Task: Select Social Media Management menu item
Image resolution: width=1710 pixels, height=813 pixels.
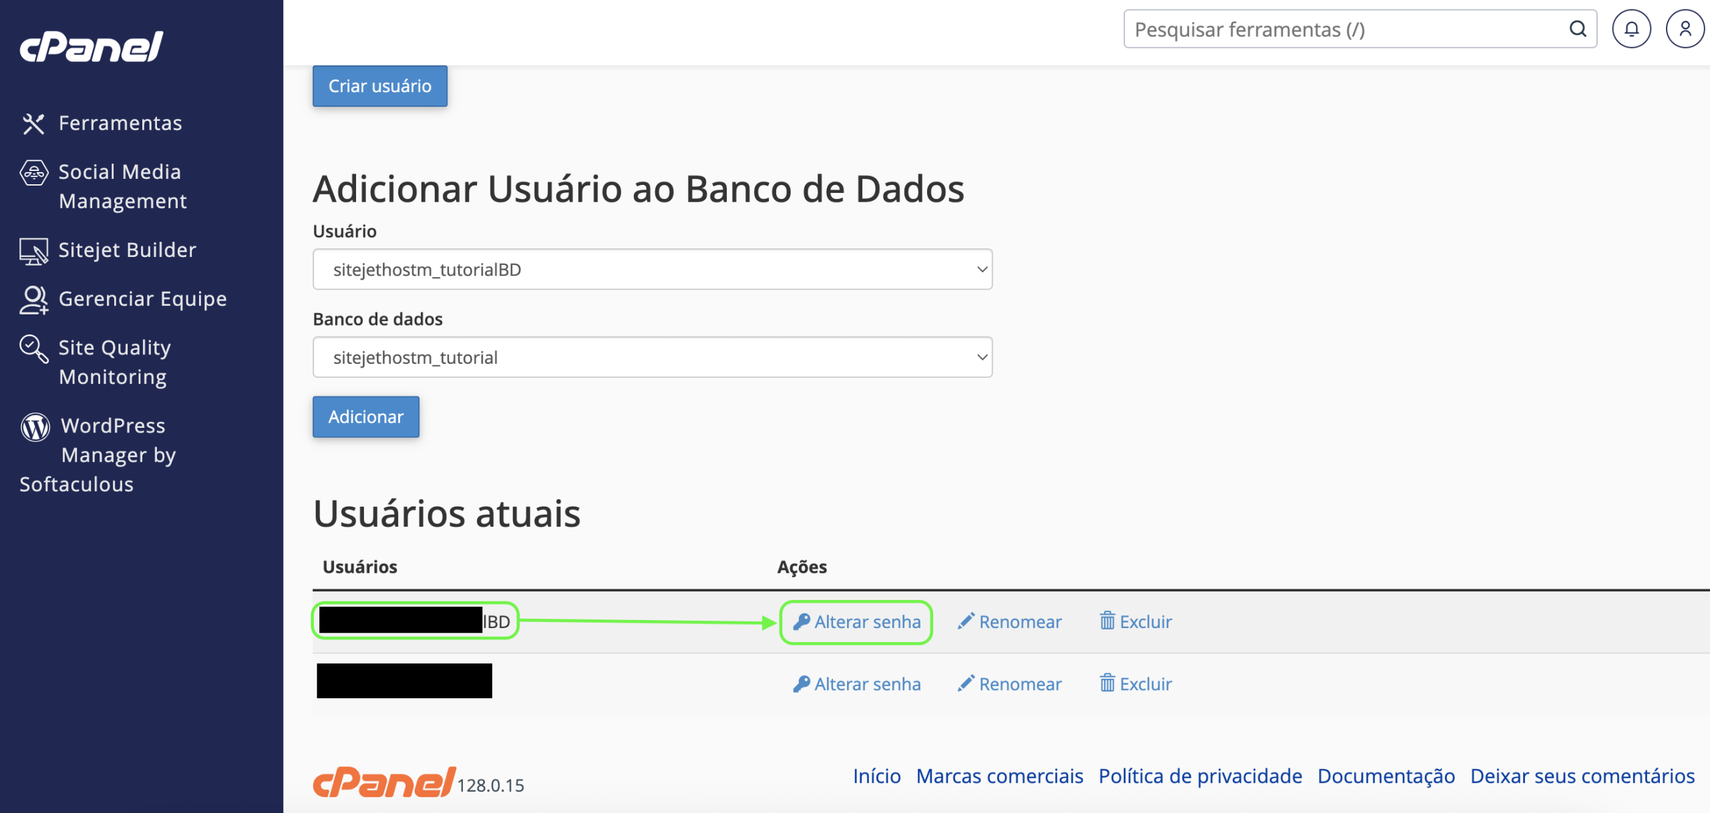Action: tap(123, 187)
